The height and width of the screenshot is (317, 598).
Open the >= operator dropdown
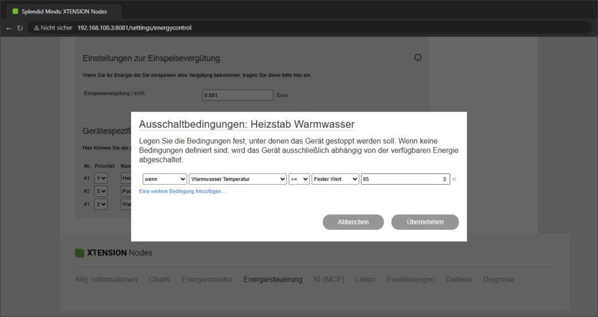pyautogui.click(x=299, y=179)
